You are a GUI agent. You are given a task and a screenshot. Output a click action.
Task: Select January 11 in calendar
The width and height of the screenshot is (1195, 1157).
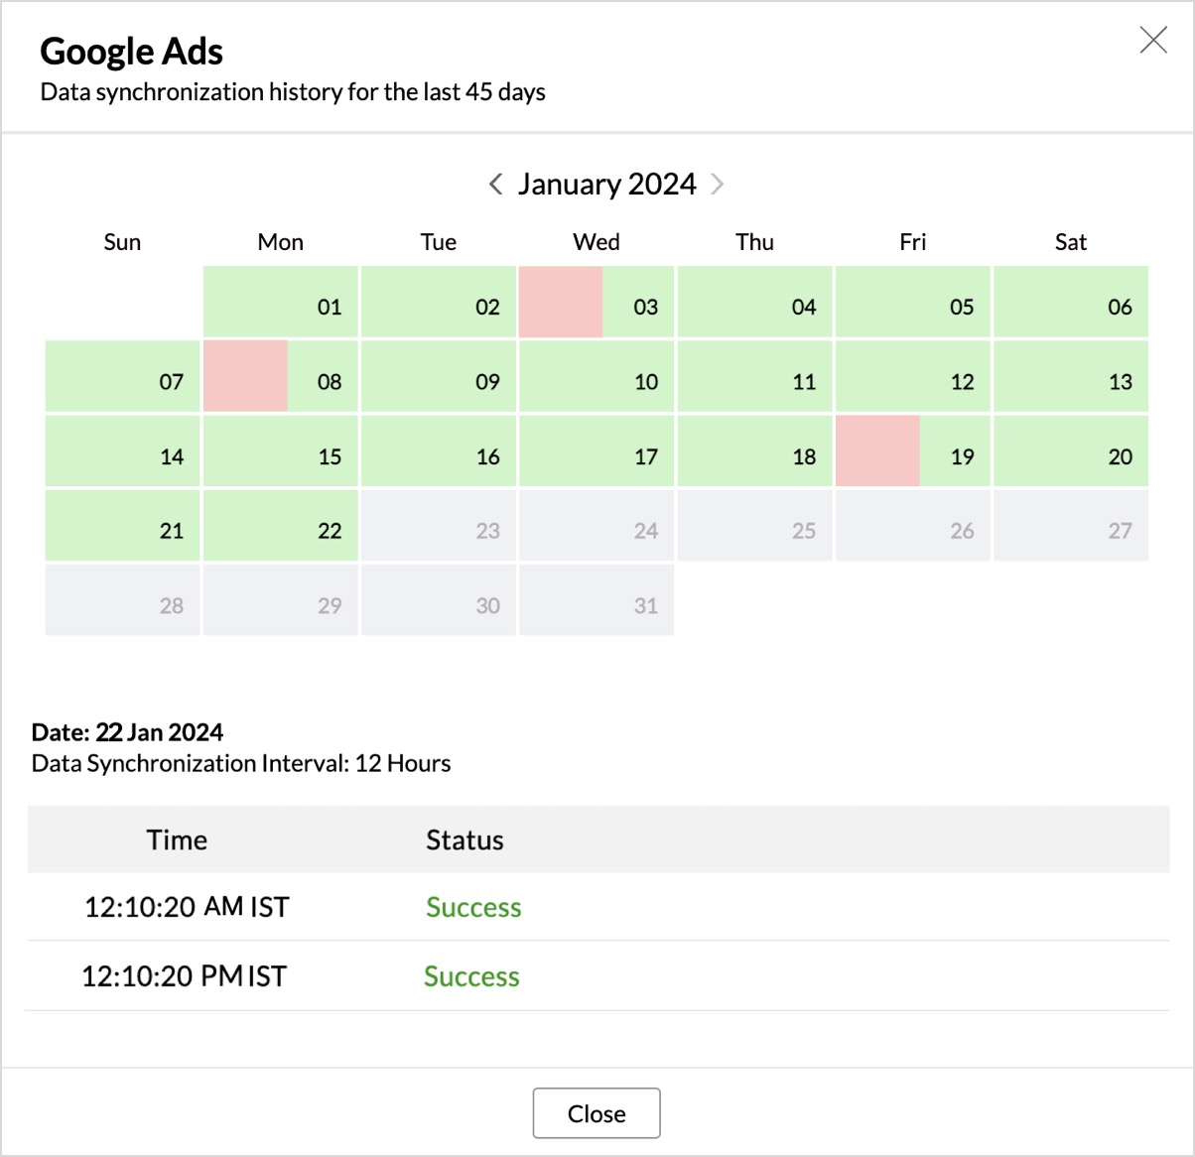pyautogui.click(x=755, y=376)
